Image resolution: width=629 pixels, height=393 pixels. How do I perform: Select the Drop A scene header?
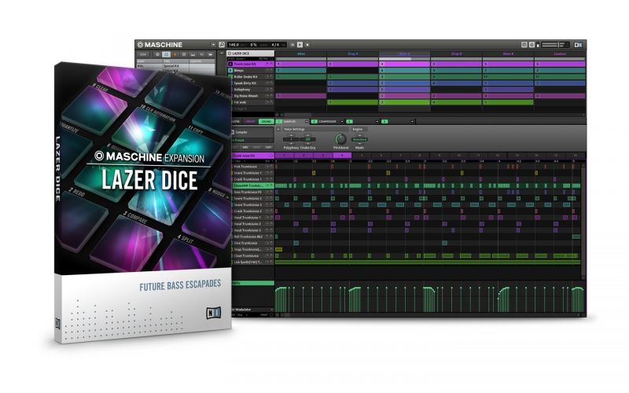click(x=352, y=53)
